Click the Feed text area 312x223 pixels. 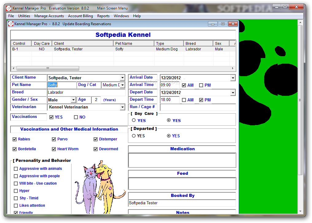click(182, 184)
